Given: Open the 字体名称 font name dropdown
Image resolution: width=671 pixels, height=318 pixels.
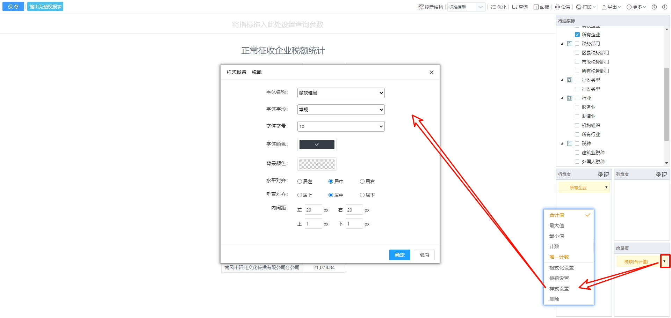Looking at the screenshot, I should [x=341, y=93].
